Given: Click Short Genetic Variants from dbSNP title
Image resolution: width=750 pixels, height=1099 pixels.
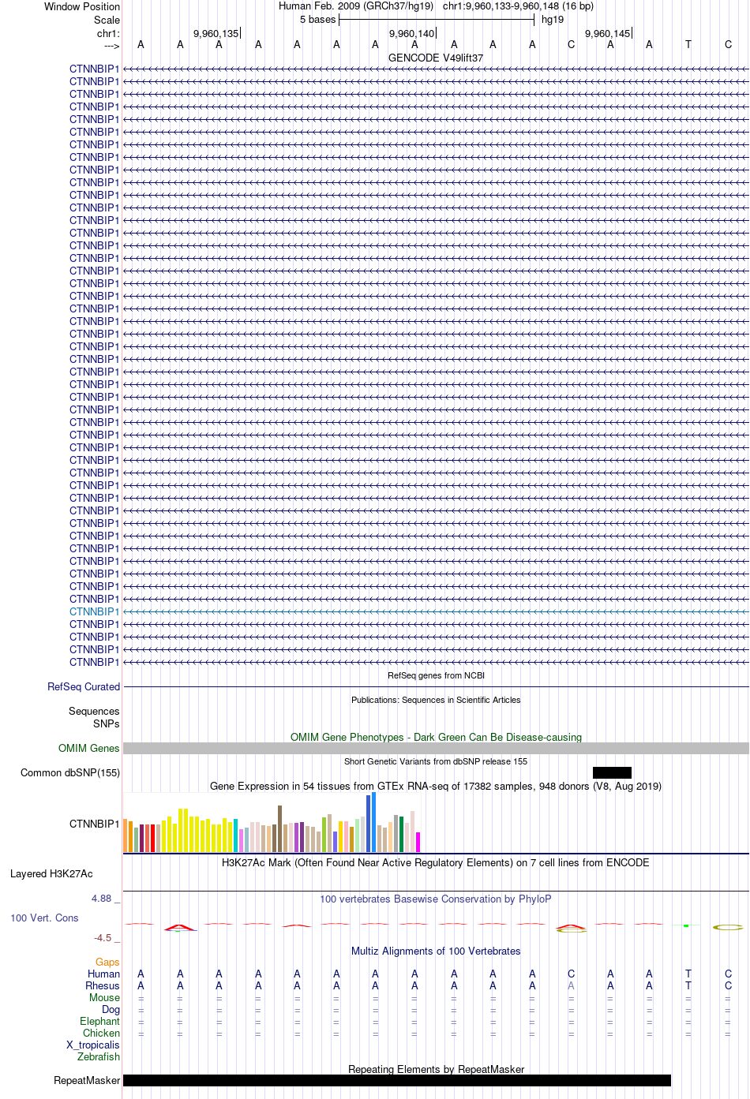Looking at the screenshot, I should tap(436, 761).
